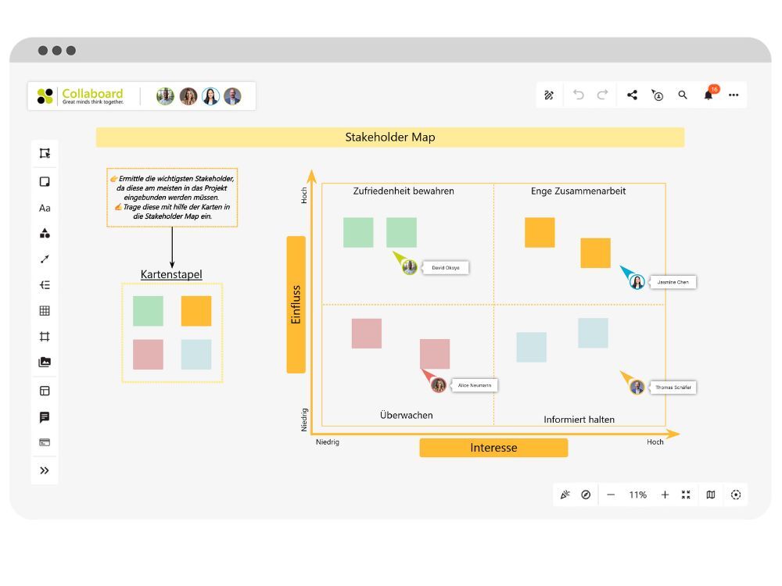The width and height of the screenshot is (782, 586).
Task: Zoom in using the plus control
Action: point(664,494)
